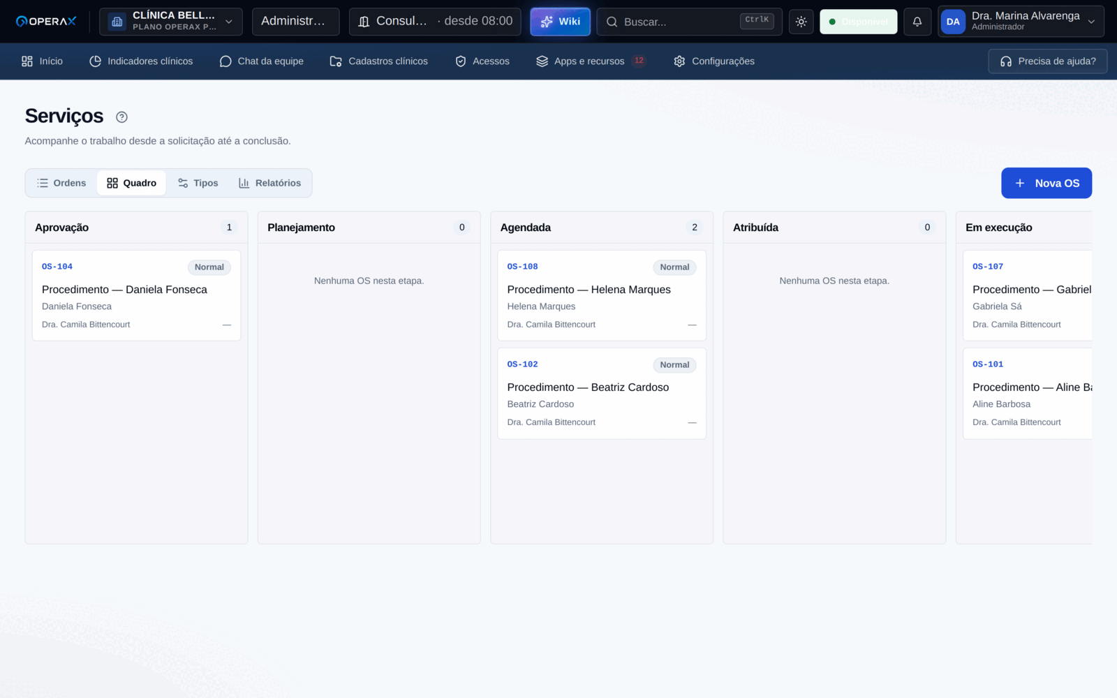1117x698 pixels.
Task: Click the Aprovação column count badge
Action: (x=229, y=228)
